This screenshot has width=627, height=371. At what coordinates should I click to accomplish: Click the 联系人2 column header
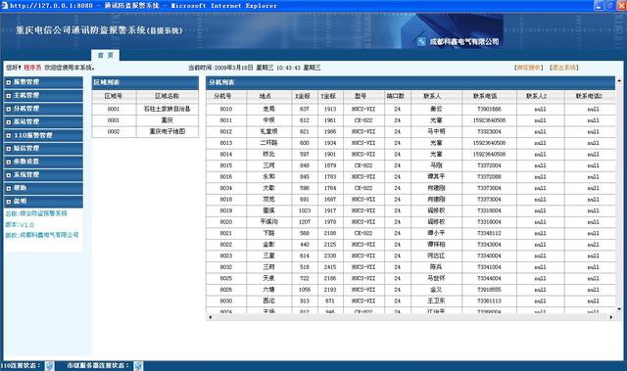540,96
